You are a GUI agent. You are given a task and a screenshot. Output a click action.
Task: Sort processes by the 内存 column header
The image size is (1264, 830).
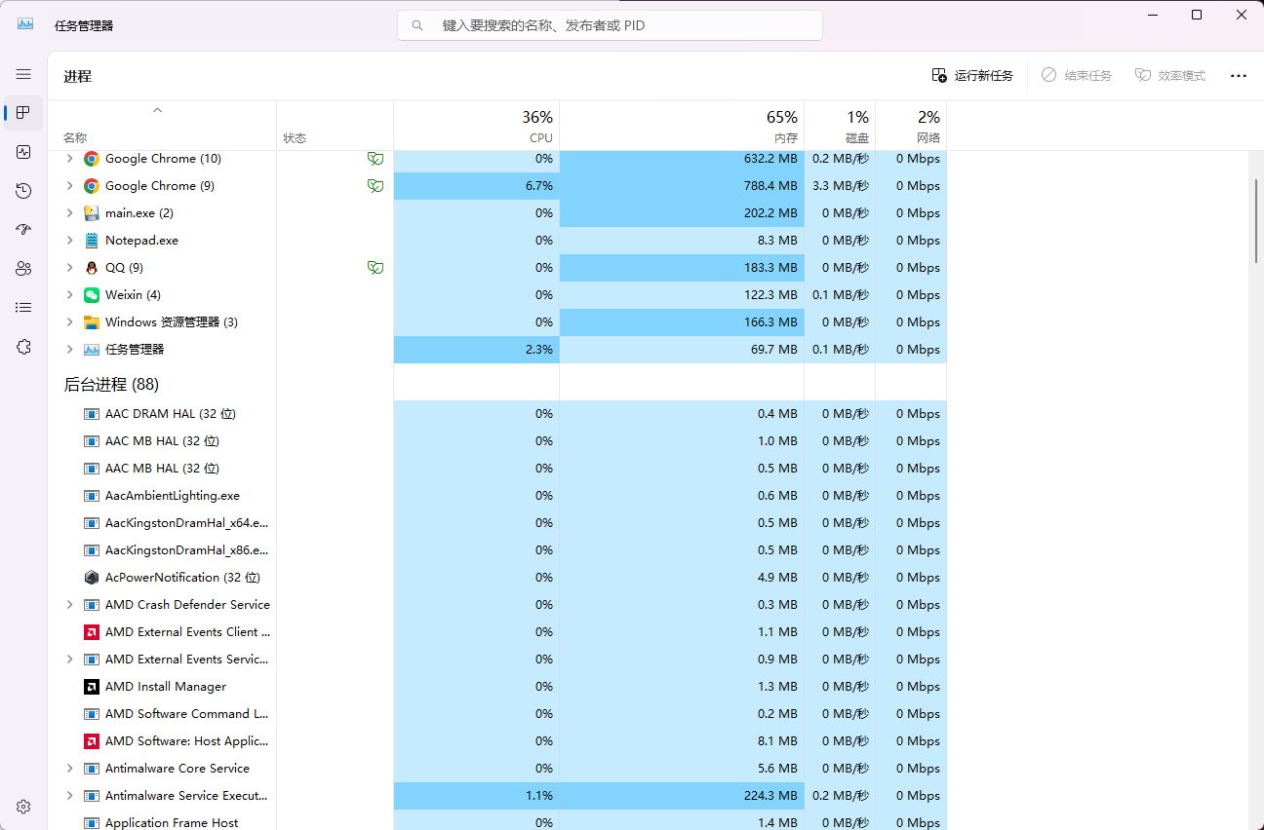click(682, 127)
